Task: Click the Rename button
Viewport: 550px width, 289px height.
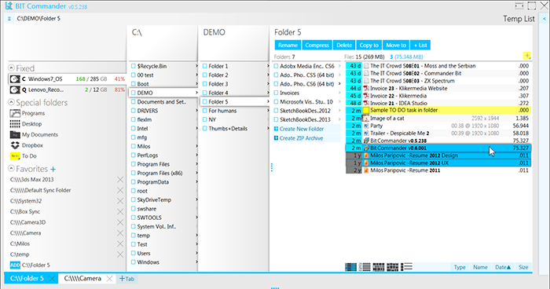Action: 288,46
